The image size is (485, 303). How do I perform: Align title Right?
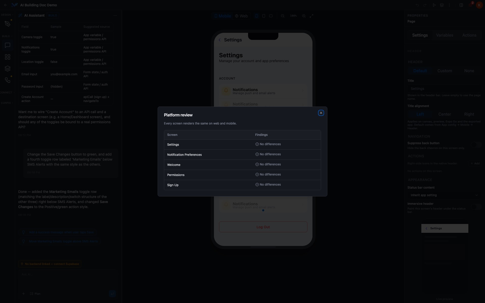(x=469, y=114)
